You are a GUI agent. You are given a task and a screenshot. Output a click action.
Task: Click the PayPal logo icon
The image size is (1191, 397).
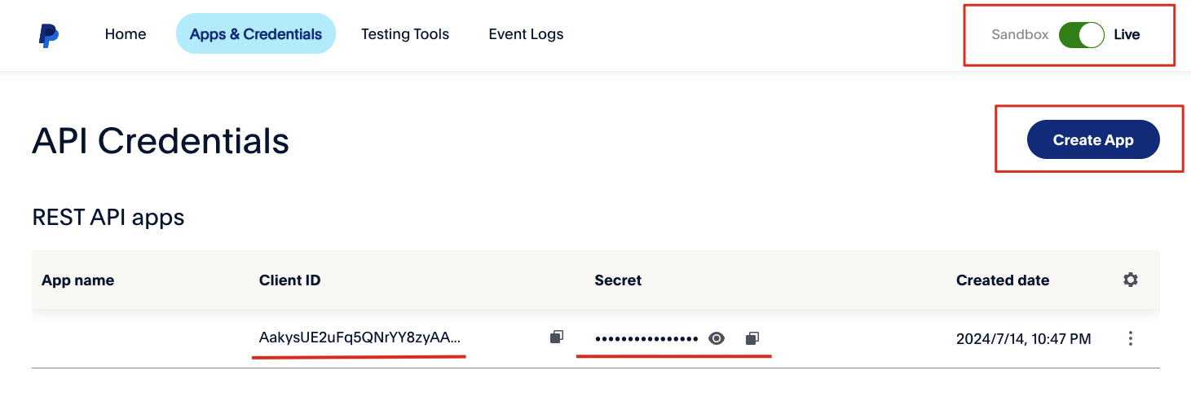48,35
